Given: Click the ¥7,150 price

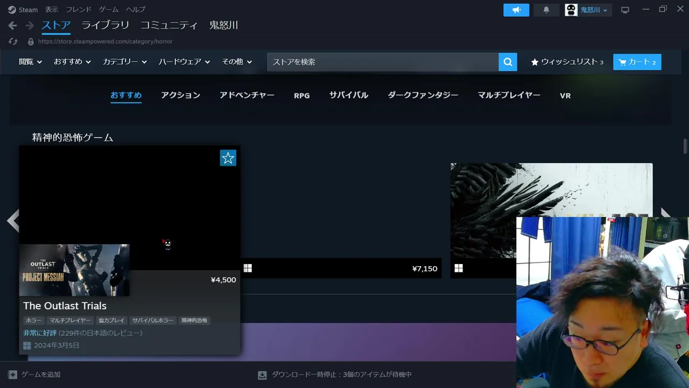Looking at the screenshot, I should [x=425, y=268].
